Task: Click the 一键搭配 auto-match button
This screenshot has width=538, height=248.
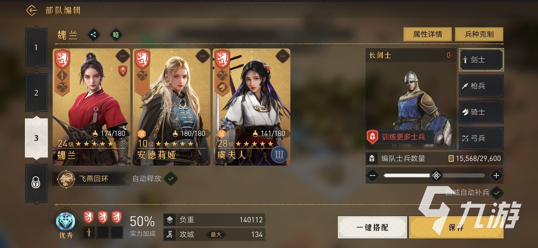Action: point(372,227)
